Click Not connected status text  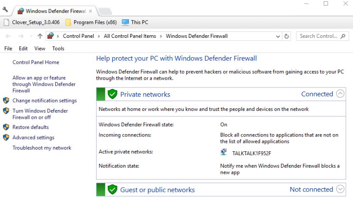(312, 190)
